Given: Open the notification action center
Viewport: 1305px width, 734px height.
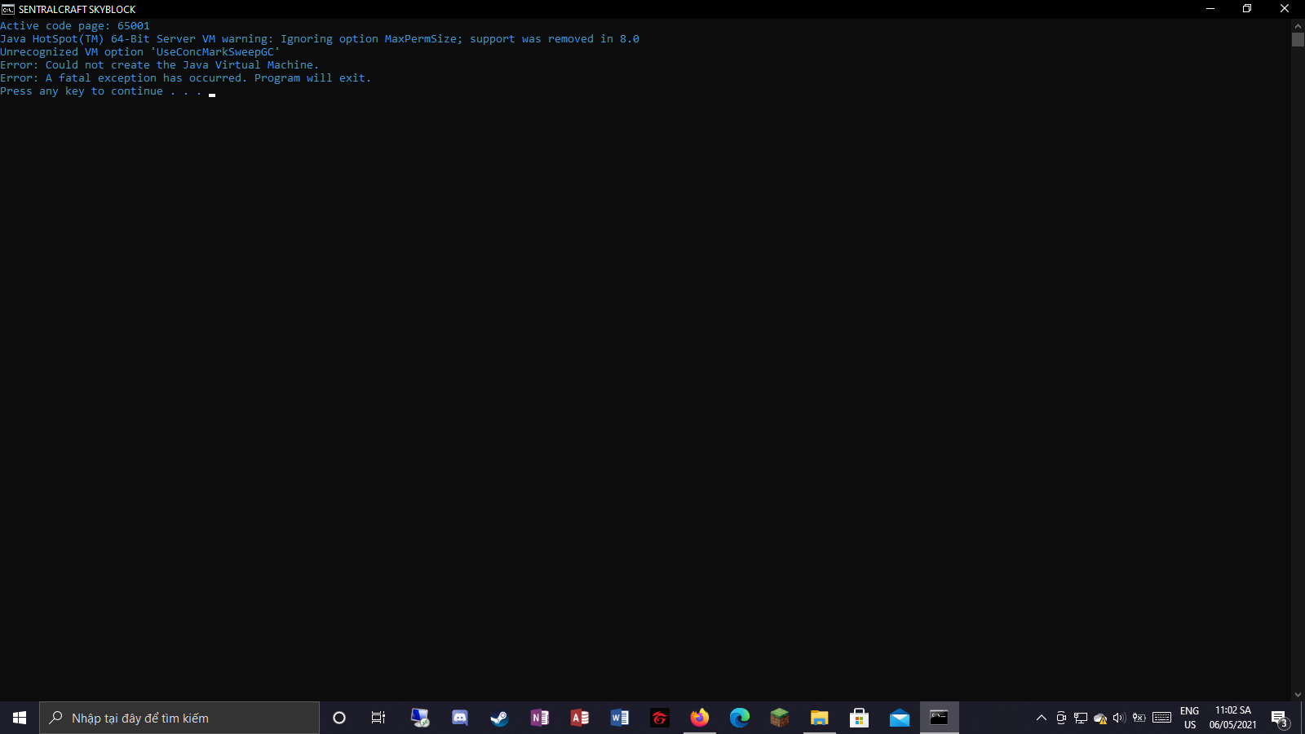Looking at the screenshot, I should 1280,719.
